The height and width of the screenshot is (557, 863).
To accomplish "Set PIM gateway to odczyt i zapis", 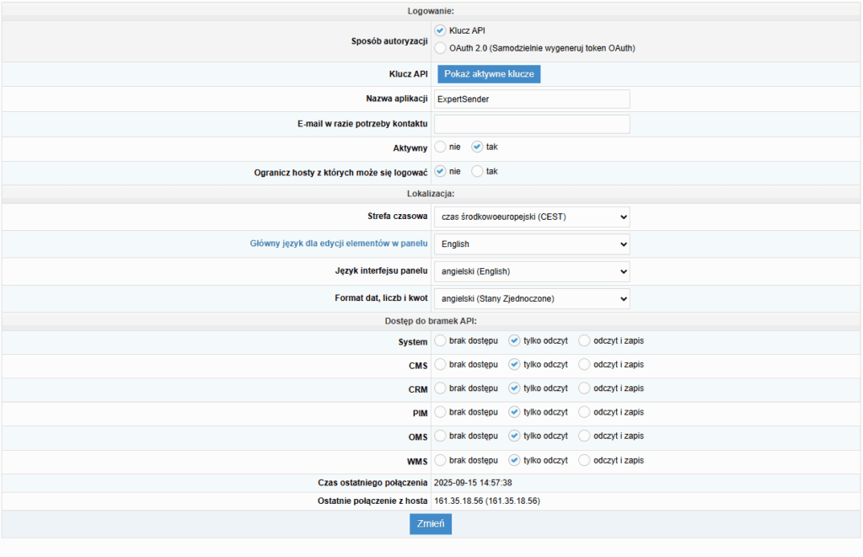I will click(584, 412).
